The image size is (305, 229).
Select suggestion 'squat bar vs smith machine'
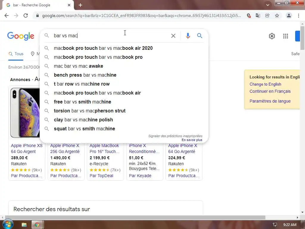124,129
